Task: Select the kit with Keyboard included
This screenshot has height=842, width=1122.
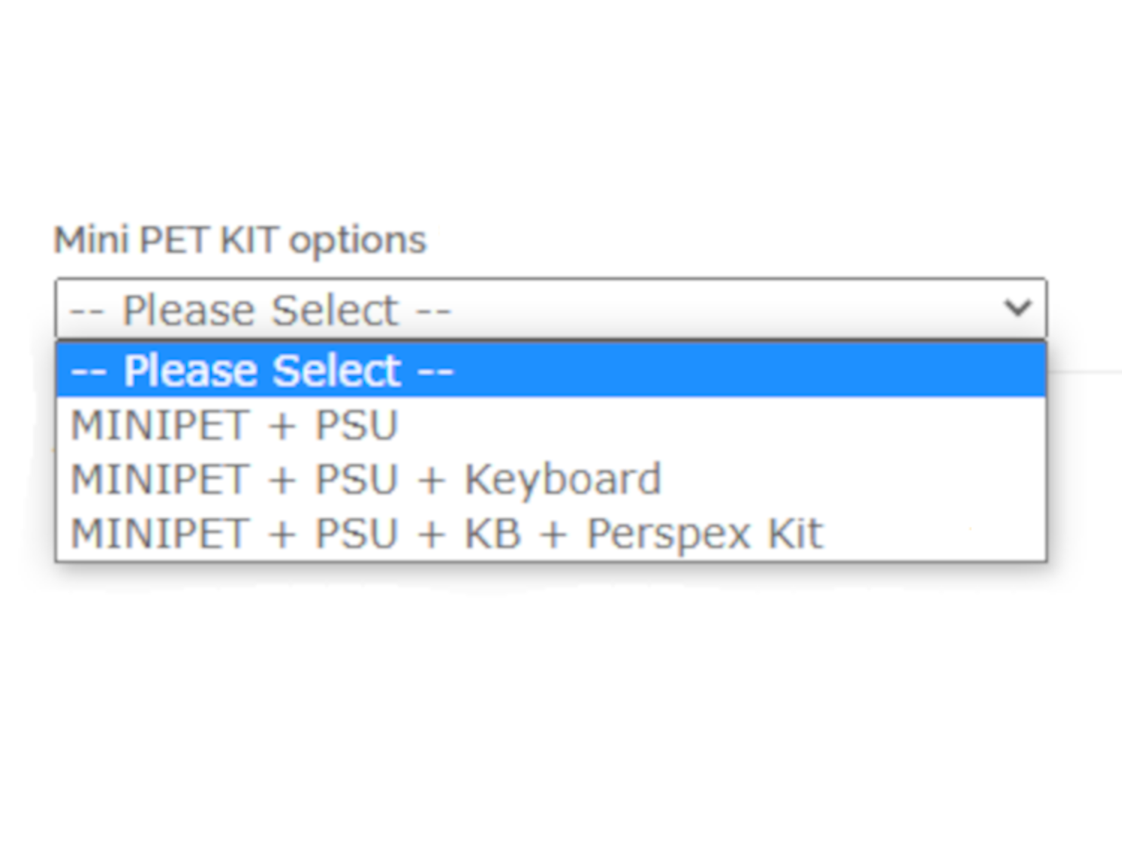Action: (x=365, y=479)
